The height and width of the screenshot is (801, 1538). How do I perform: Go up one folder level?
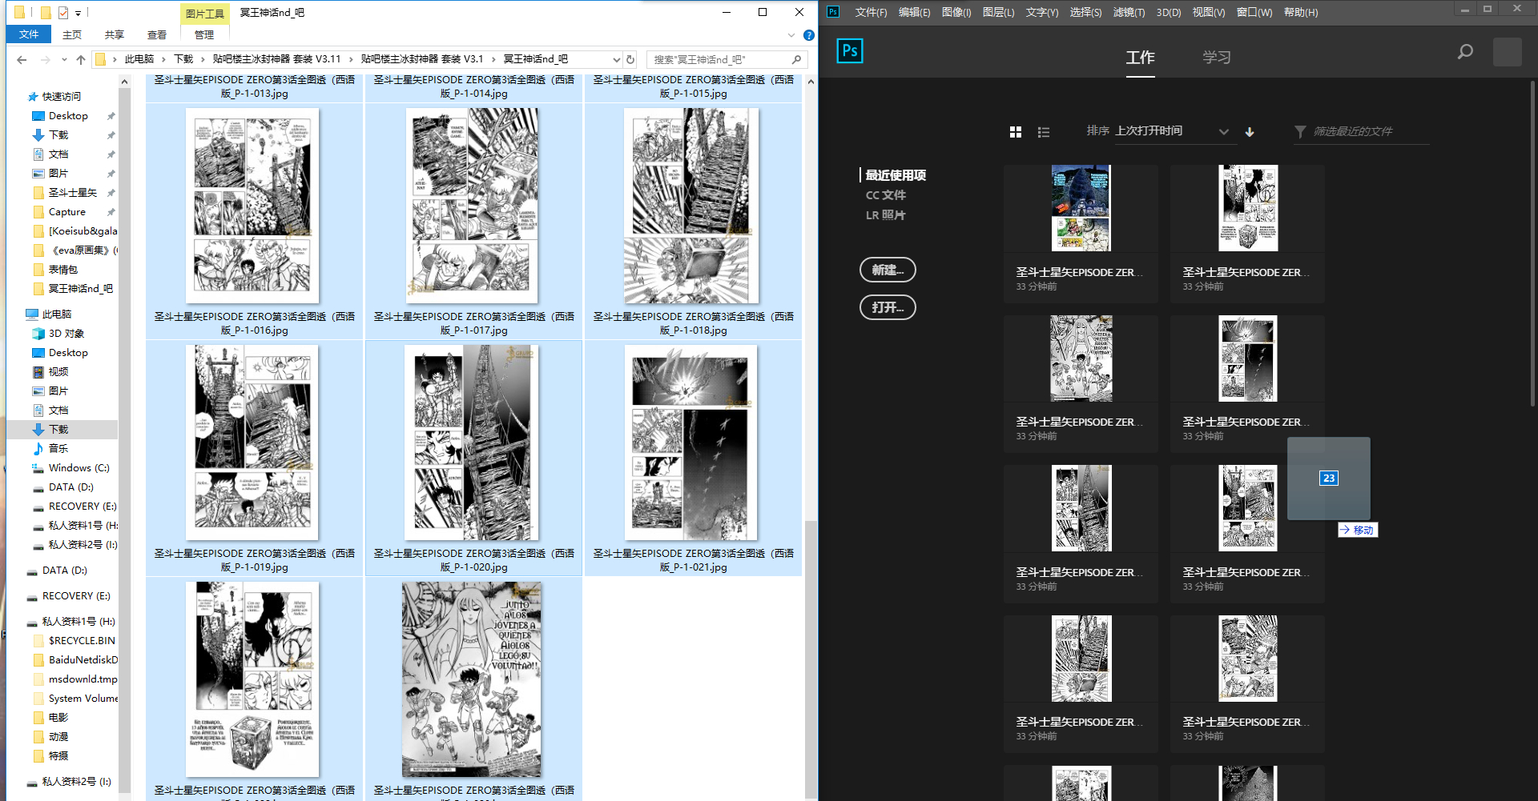[81, 59]
